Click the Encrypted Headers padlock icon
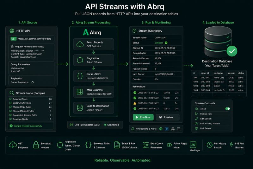 pyautogui.click(x=36, y=145)
